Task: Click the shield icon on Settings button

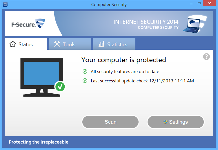Action: point(165,122)
